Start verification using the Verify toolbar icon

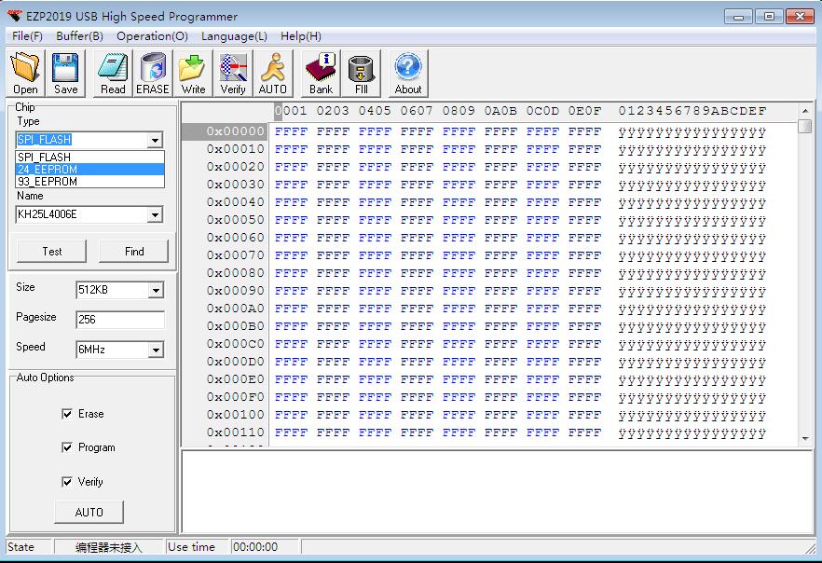[231, 72]
